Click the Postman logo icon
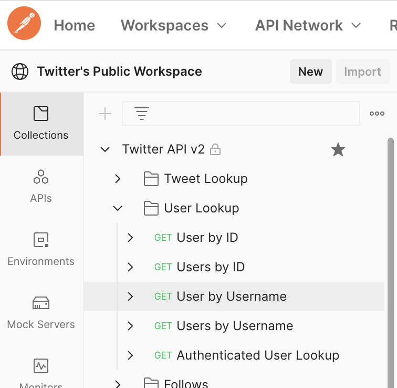The height and width of the screenshot is (388, 397). 24,24
